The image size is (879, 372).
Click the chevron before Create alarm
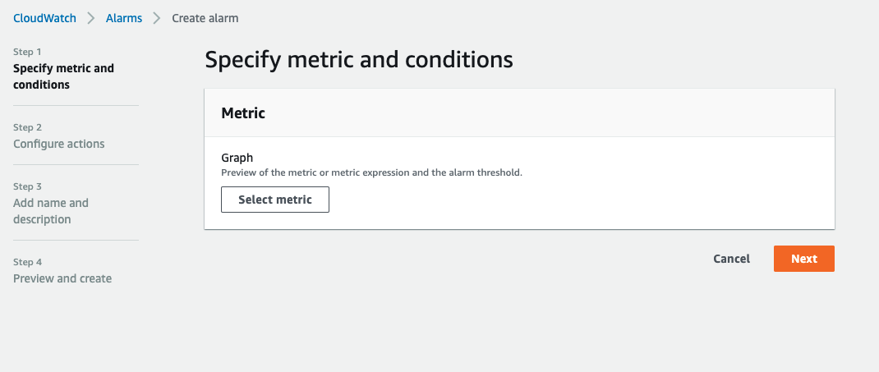157,18
